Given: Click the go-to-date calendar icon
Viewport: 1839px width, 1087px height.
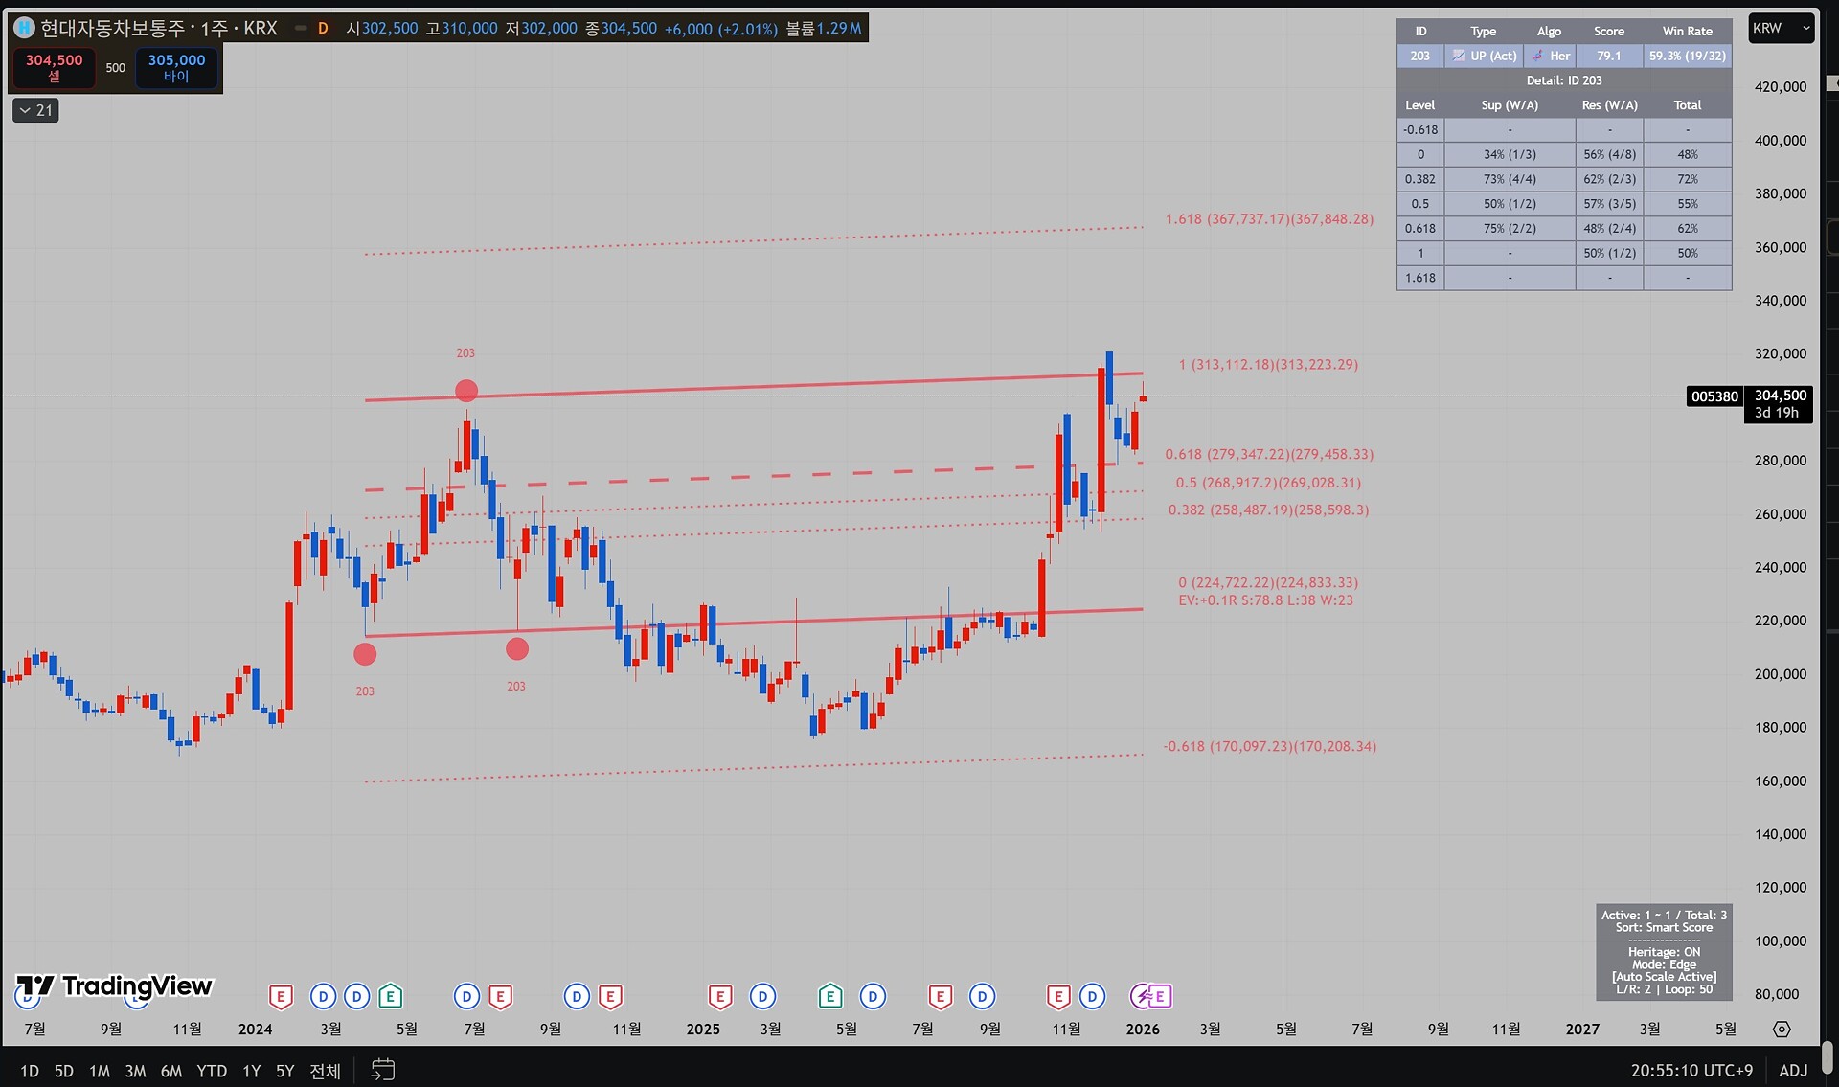Looking at the screenshot, I should 382,1070.
